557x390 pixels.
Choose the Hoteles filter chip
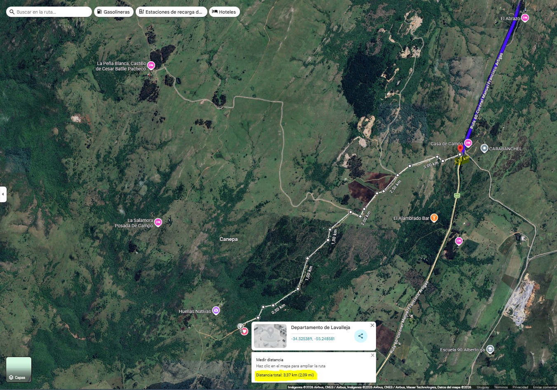point(224,12)
